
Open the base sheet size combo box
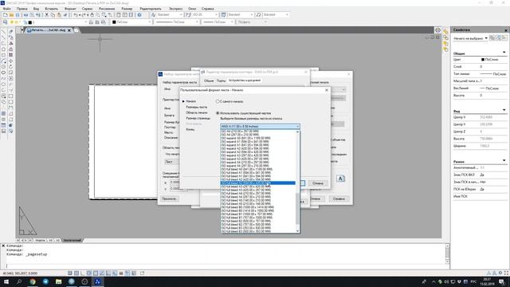pos(260,126)
